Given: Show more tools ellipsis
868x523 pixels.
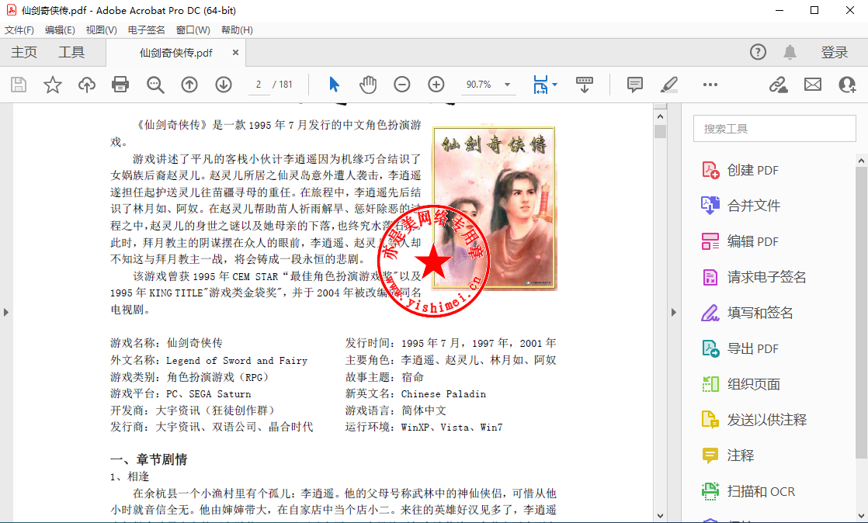Looking at the screenshot, I should pos(710,85).
